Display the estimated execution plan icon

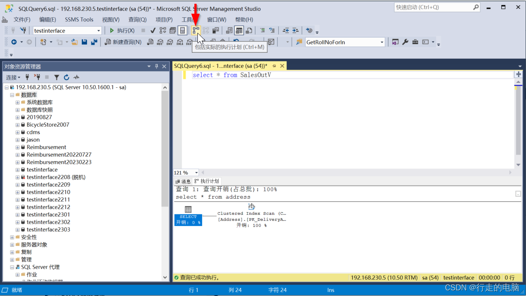(163, 30)
